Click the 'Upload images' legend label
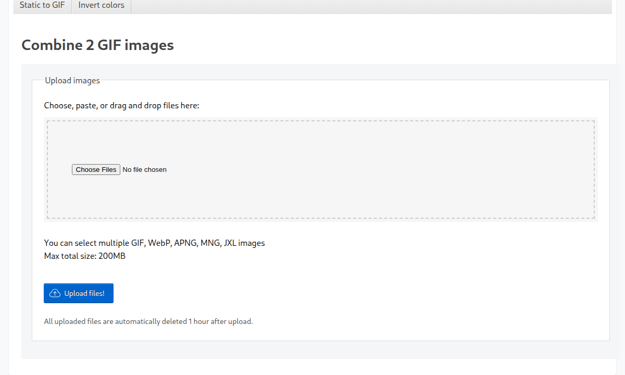Image resolution: width=625 pixels, height=375 pixels. click(72, 81)
